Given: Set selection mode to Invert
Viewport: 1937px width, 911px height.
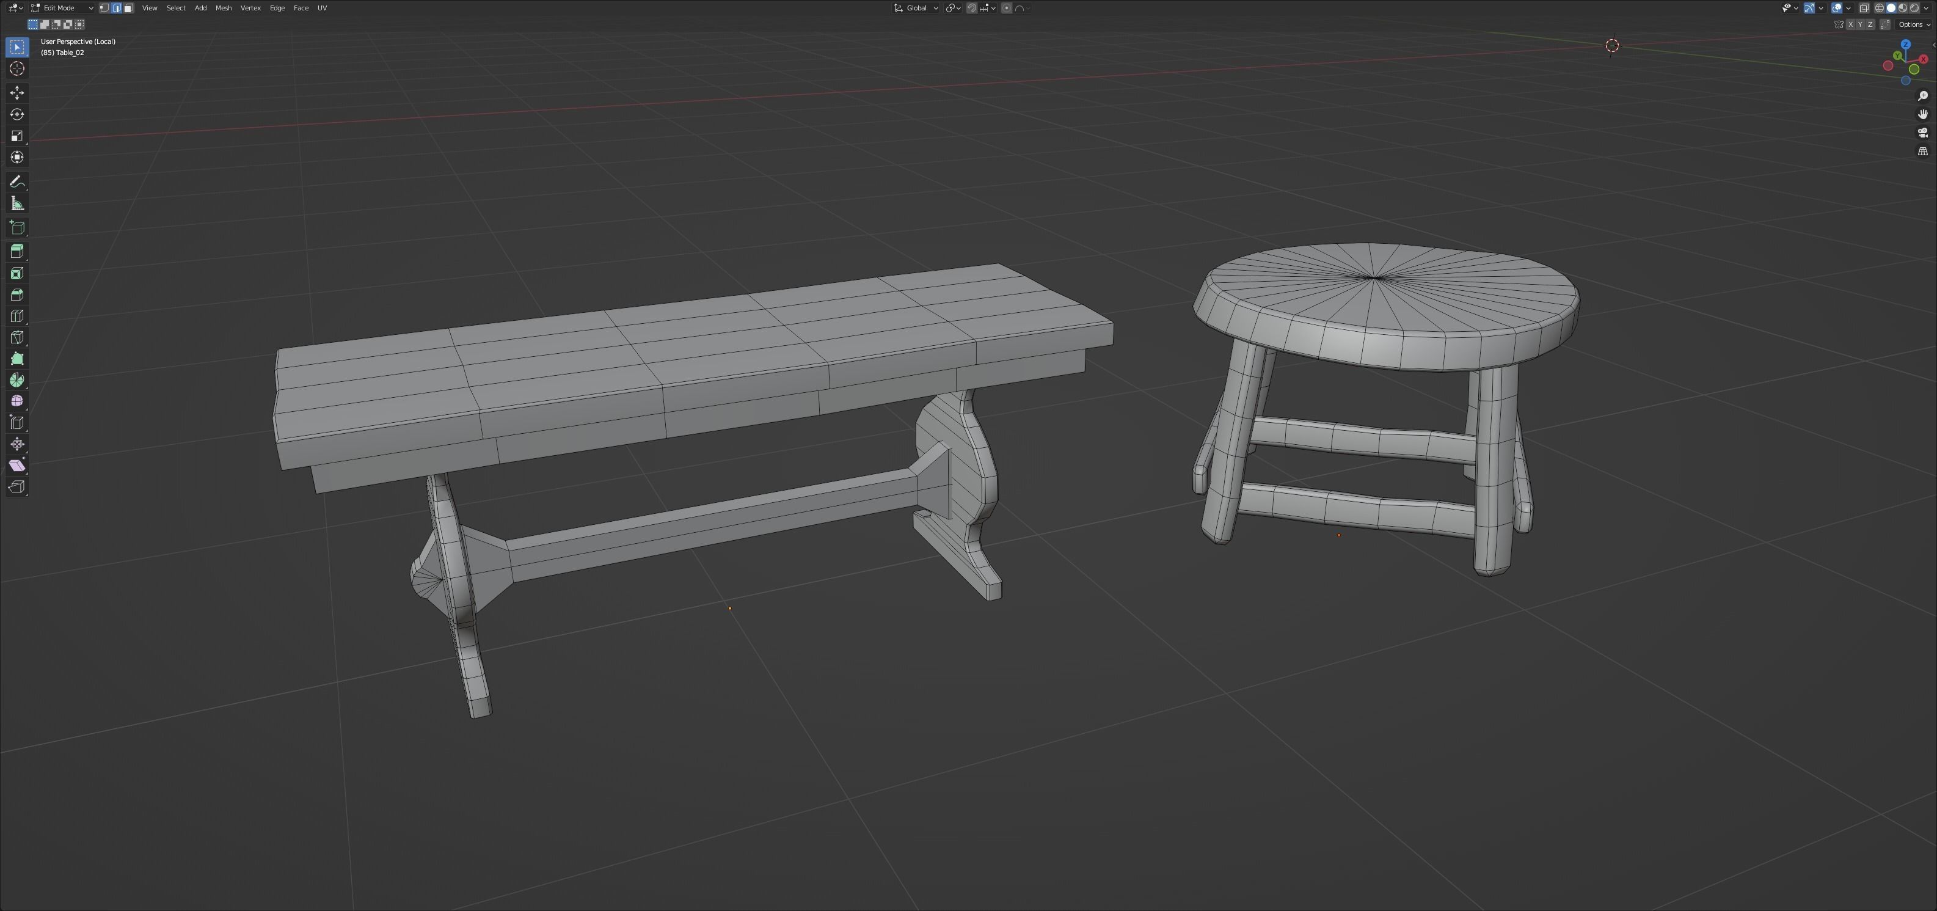Looking at the screenshot, I should pyautogui.click(x=68, y=25).
